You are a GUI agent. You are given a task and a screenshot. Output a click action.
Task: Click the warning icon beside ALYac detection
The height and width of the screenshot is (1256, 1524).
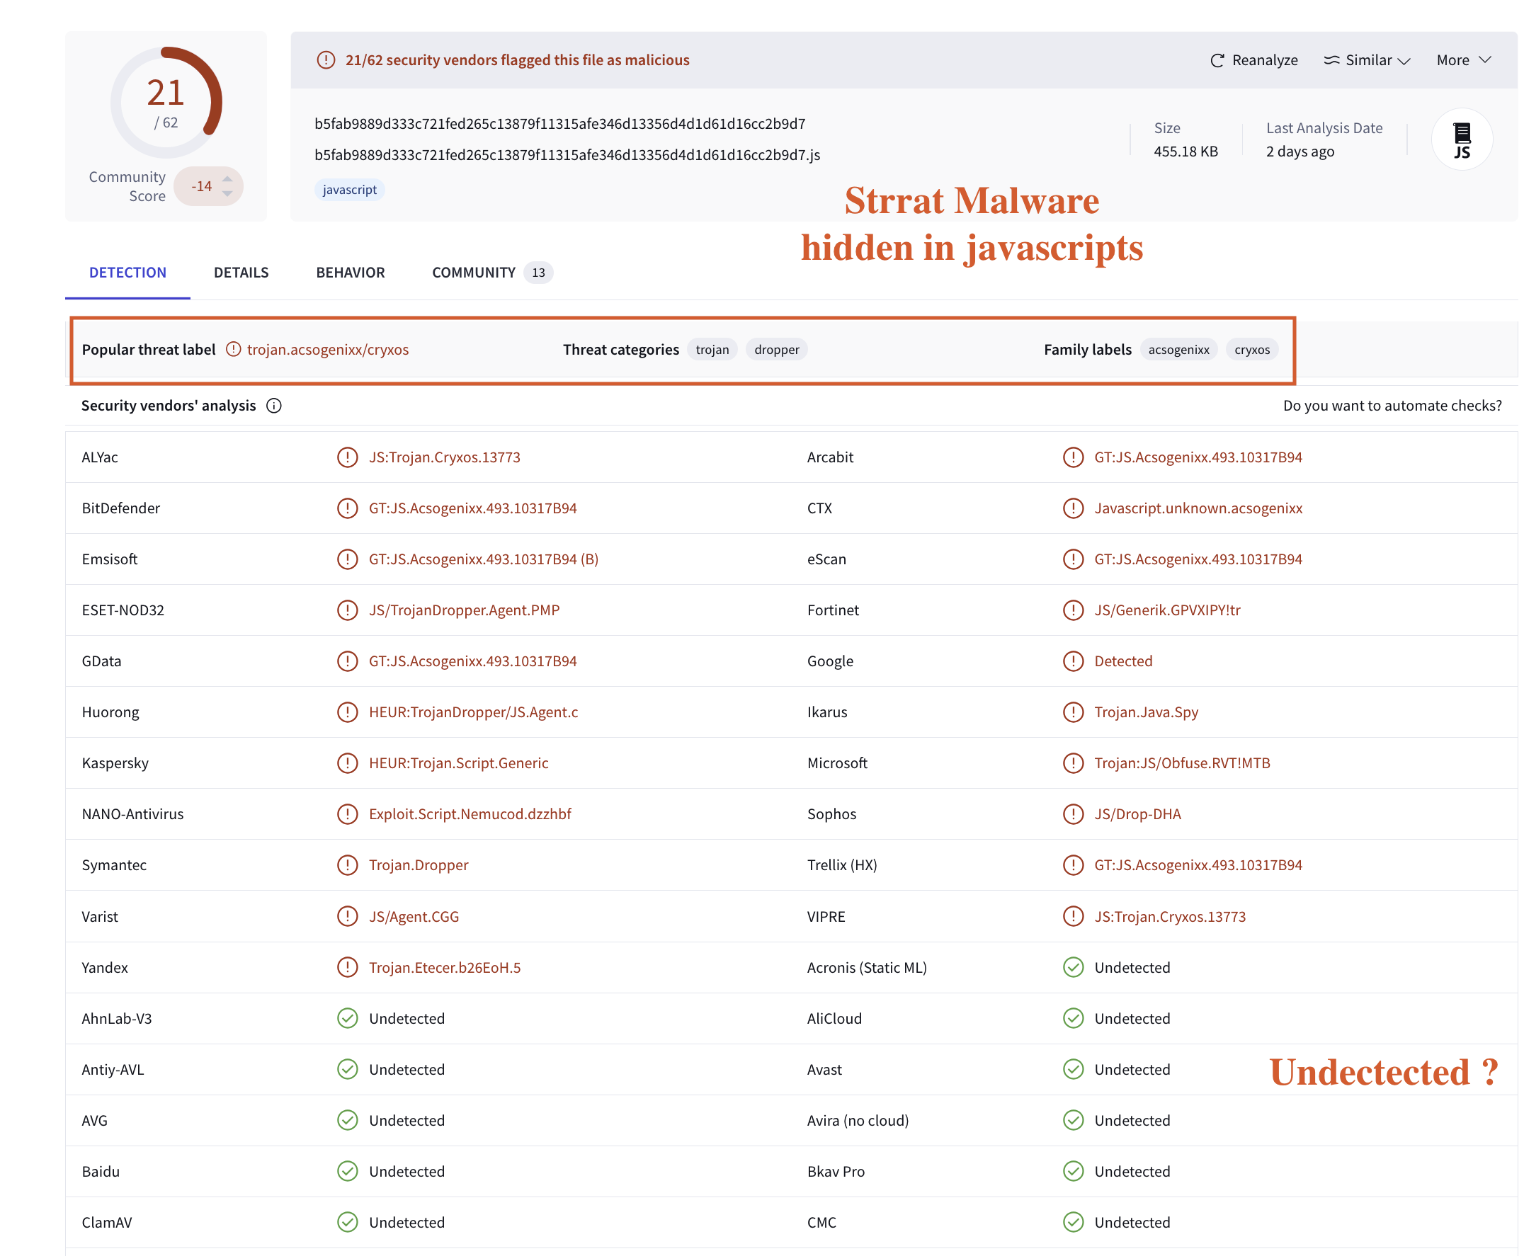click(x=349, y=457)
